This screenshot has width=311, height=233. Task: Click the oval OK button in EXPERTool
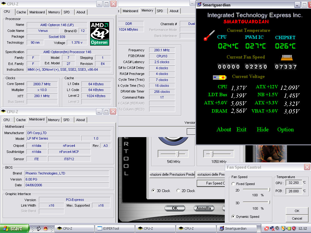click(175, 208)
